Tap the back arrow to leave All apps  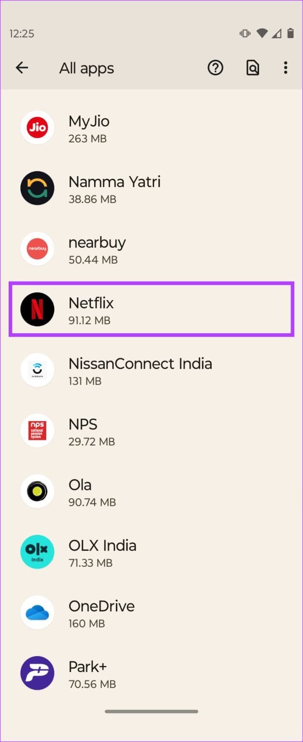click(22, 68)
